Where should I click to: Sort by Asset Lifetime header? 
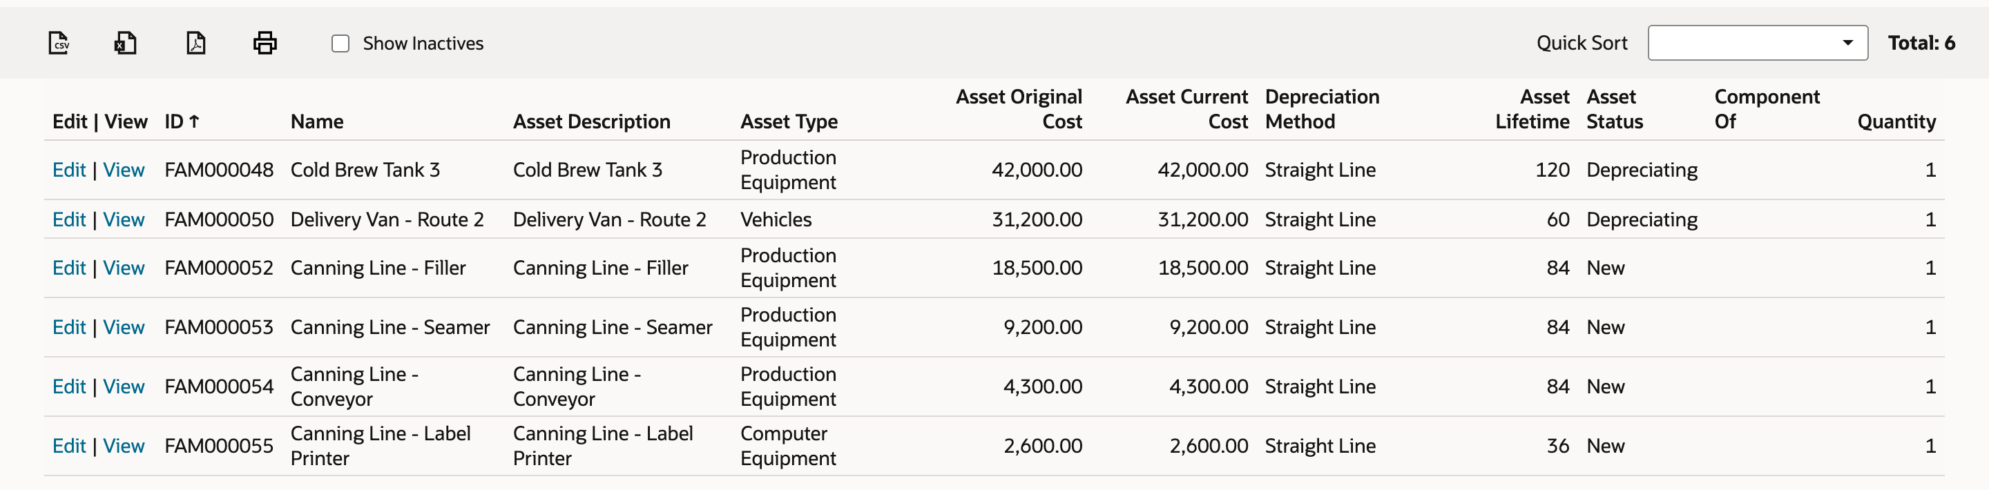pos(1532,109)
